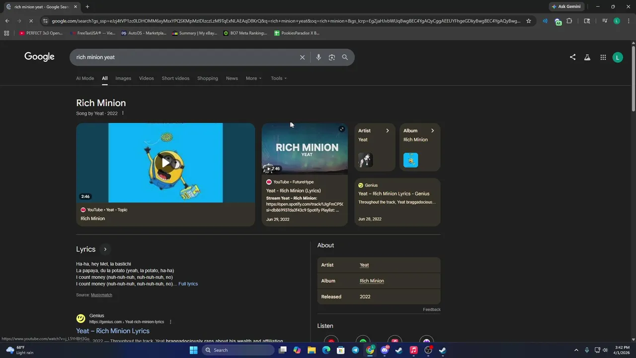
Task: Open Google account avatar L on page
Action: [618, 57]
